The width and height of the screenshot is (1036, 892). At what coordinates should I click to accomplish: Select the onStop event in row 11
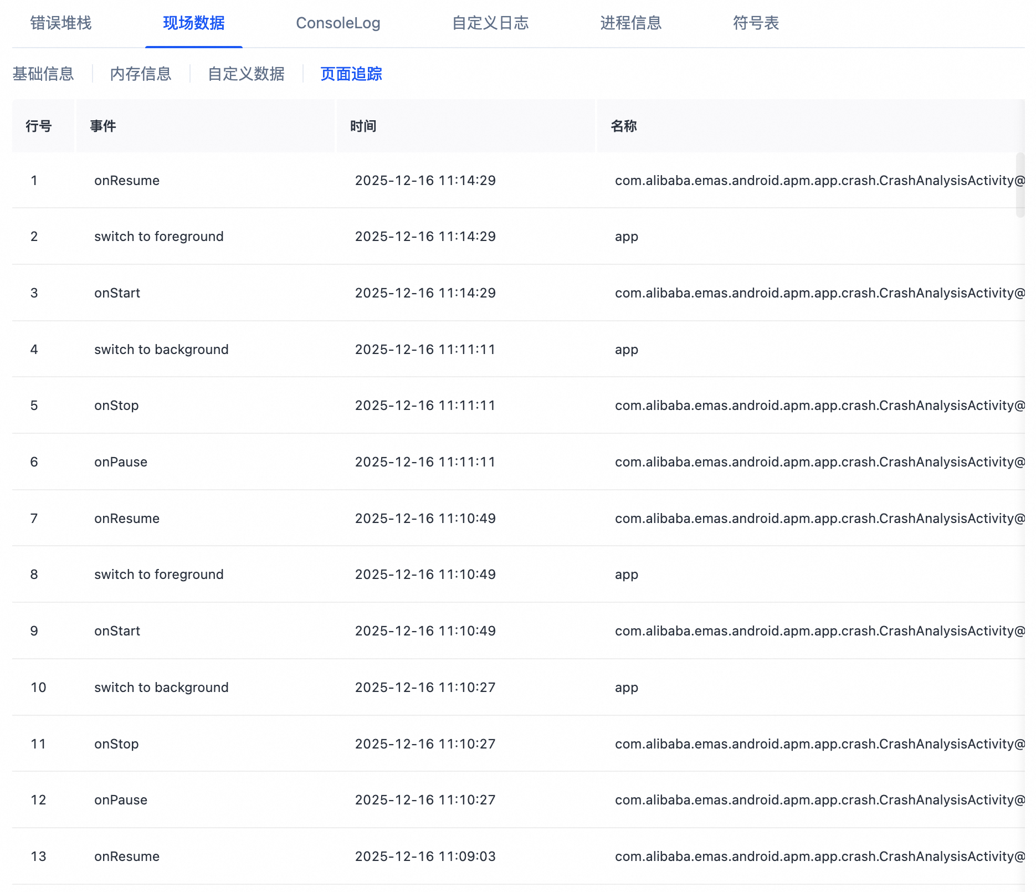tap(116, 744)
